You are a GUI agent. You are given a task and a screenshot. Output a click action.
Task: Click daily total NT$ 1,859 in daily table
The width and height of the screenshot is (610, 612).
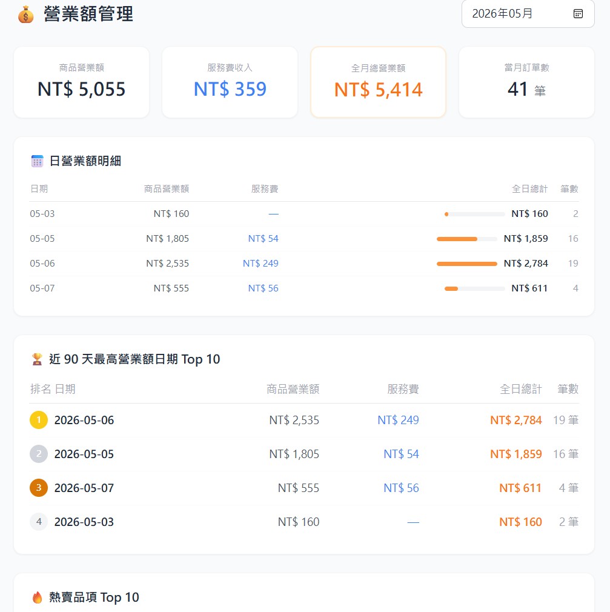point(526,239)
